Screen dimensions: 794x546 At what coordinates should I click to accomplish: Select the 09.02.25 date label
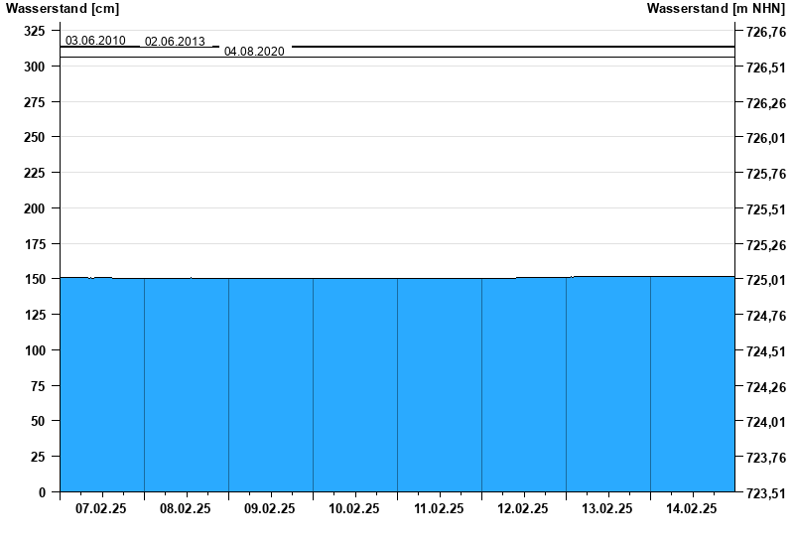(270, 508)
